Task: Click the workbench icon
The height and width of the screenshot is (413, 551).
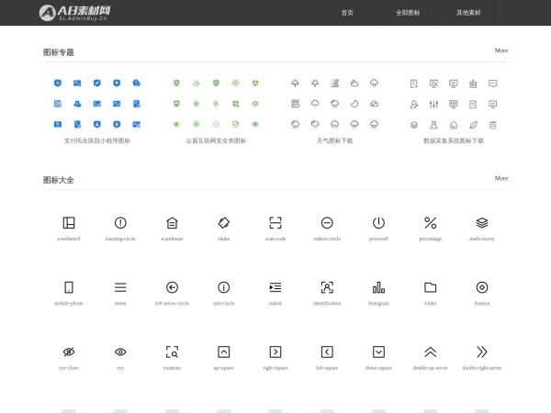Action: tap(69, 223)
